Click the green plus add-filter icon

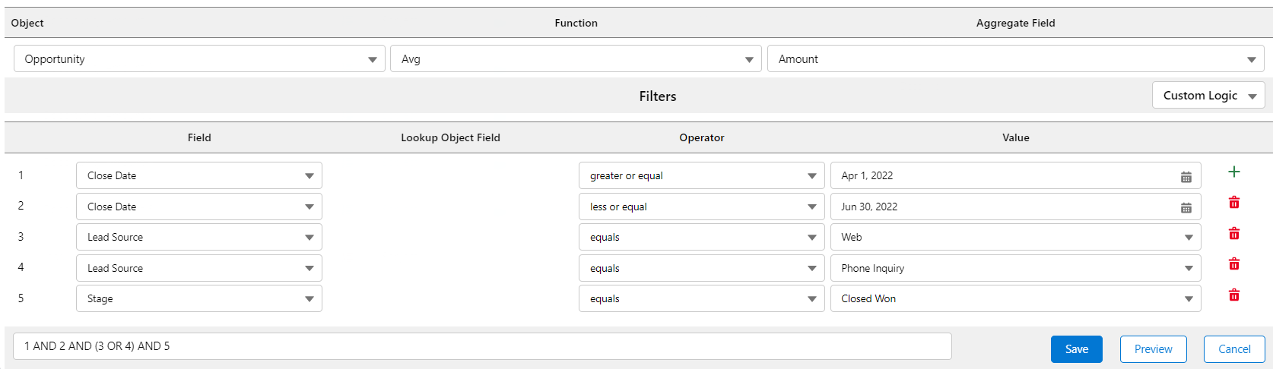1233,172
